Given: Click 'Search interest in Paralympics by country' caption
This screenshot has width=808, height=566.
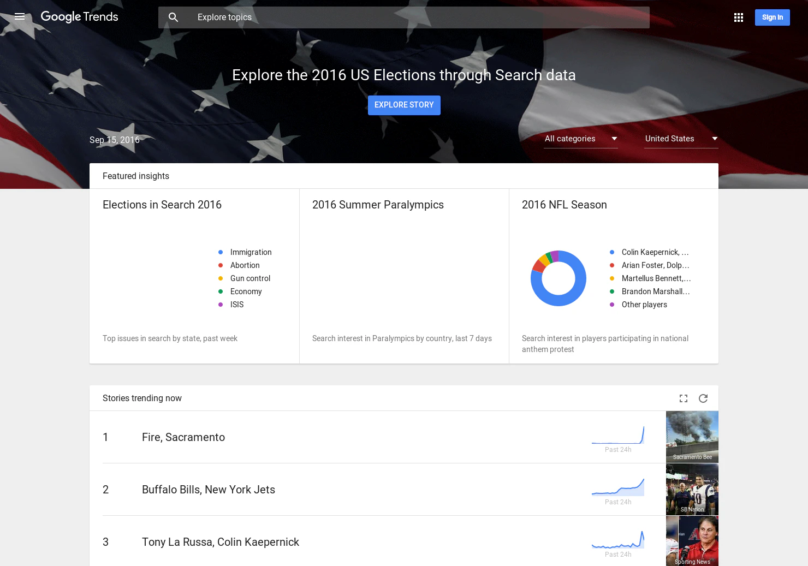Looking at the screenshot, I should 402,338.
